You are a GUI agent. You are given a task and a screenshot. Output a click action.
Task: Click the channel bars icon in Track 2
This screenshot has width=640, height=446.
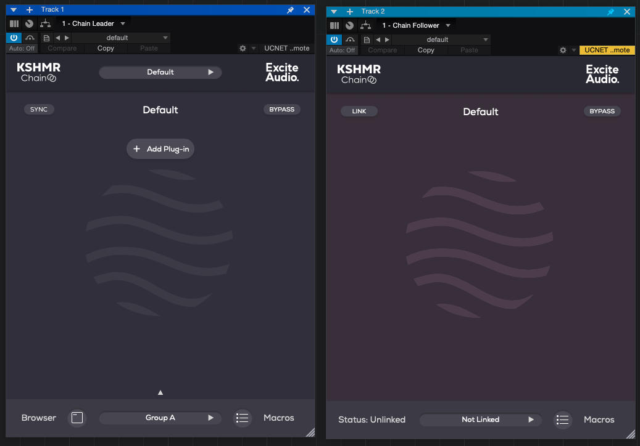pyautogui.click(x=335, y=25)
